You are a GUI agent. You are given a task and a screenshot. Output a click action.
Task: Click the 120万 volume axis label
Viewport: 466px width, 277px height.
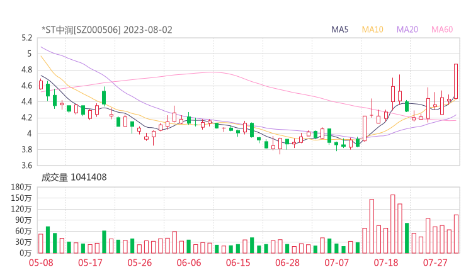tap(21, 209)
